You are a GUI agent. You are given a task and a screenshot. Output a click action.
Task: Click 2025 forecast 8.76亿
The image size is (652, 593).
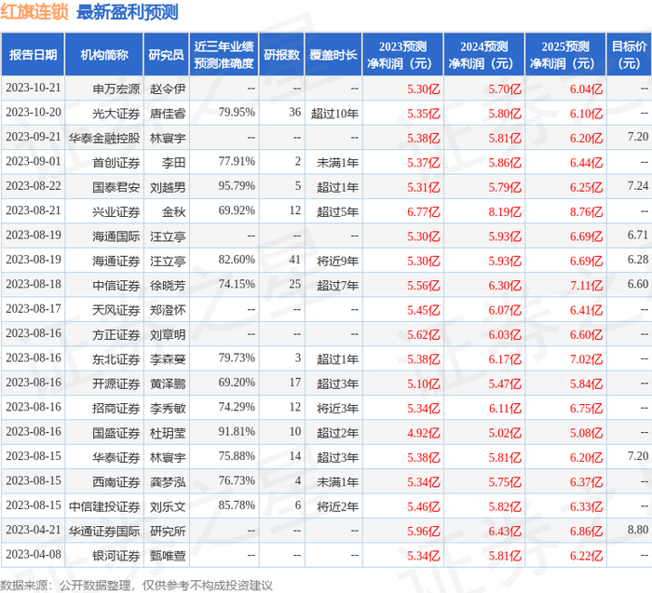[586, 211]
